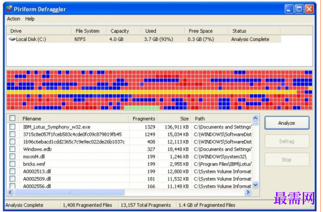Click the C:\WINDOWS\system32\ path cell
This screenshot has width=323, height=212.
220,156
